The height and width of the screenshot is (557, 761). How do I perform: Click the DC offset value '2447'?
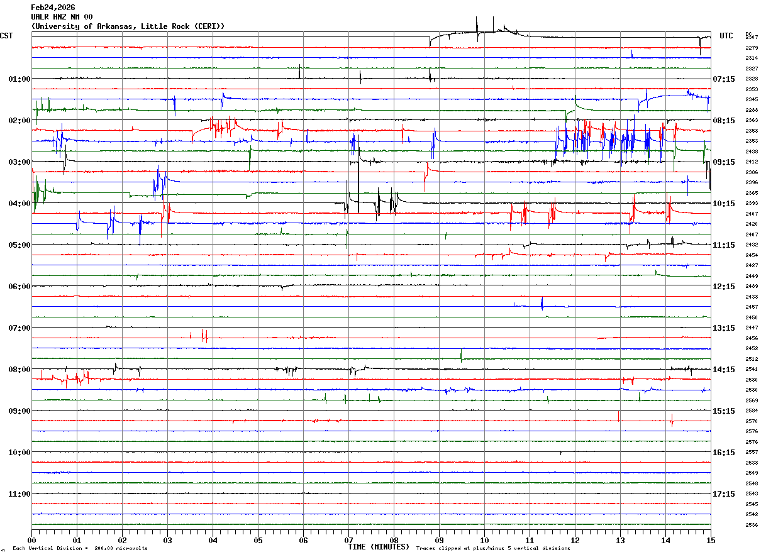tap(752, 328)
